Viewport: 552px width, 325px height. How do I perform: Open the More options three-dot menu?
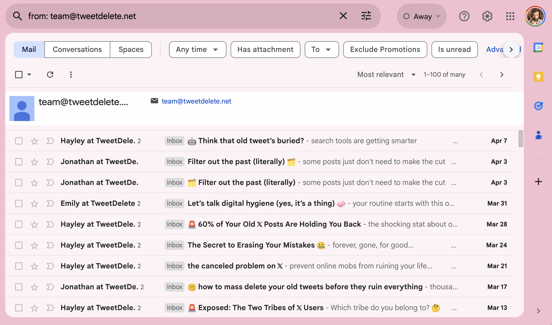[71, 75]
